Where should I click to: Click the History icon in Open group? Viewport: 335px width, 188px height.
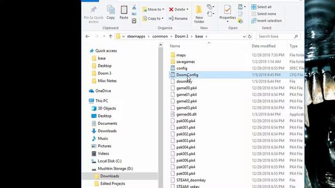240,21
